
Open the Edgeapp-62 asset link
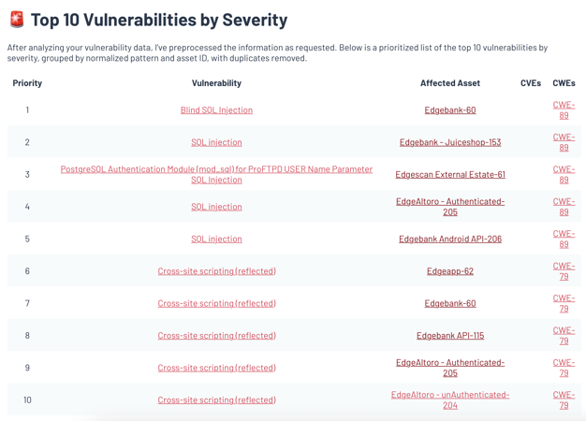(x=450, y=271)
